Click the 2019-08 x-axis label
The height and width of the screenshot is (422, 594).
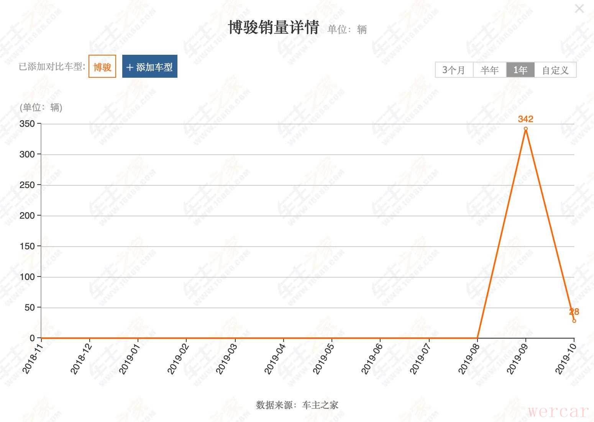point(469,358)
